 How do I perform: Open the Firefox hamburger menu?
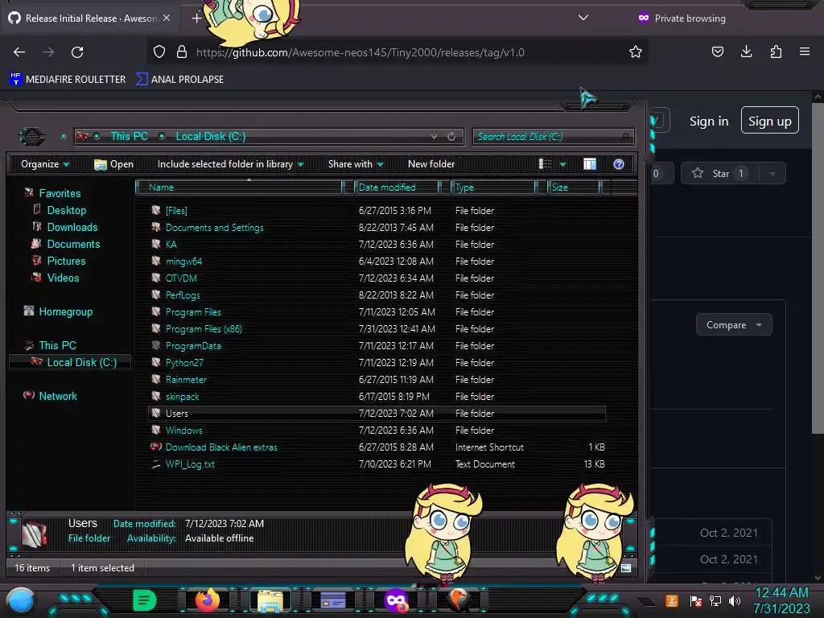click(805, 51)
